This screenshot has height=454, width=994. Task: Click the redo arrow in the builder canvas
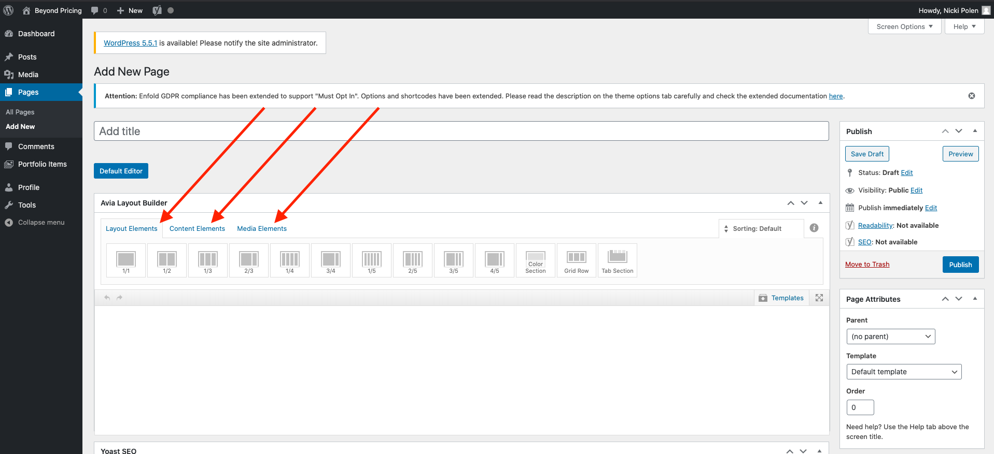(119, 298)
